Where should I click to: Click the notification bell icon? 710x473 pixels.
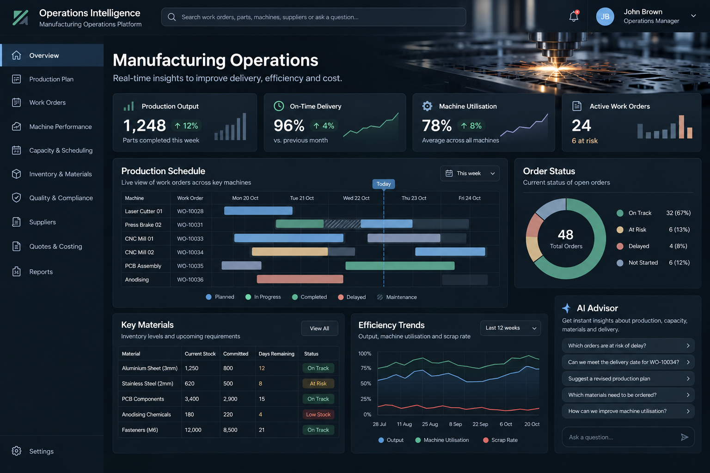574,16
